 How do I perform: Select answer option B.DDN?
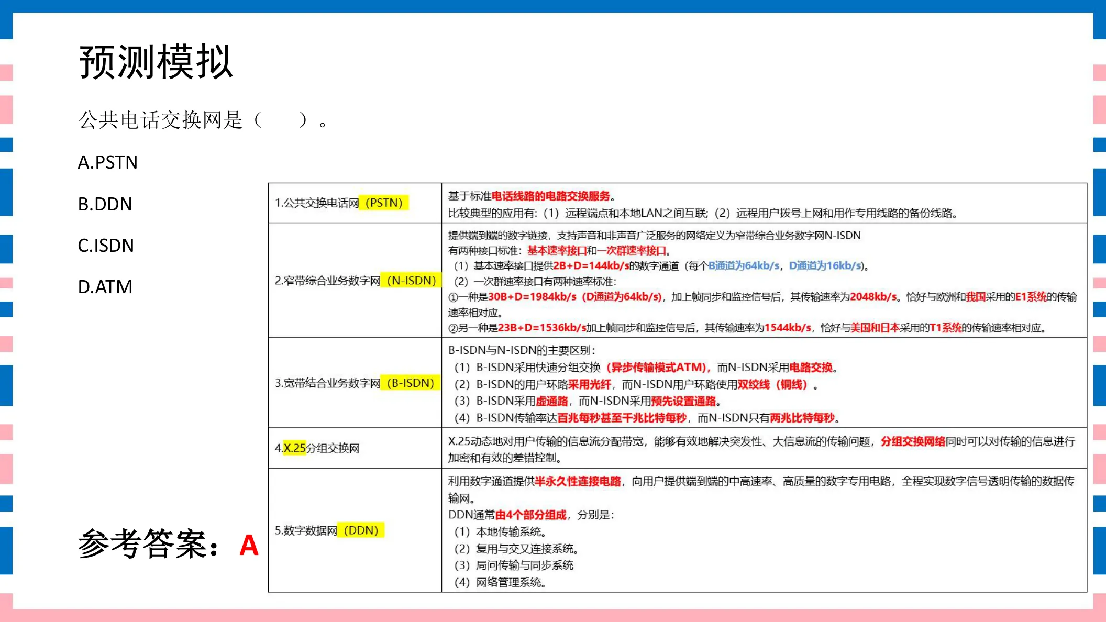point(105,204)
